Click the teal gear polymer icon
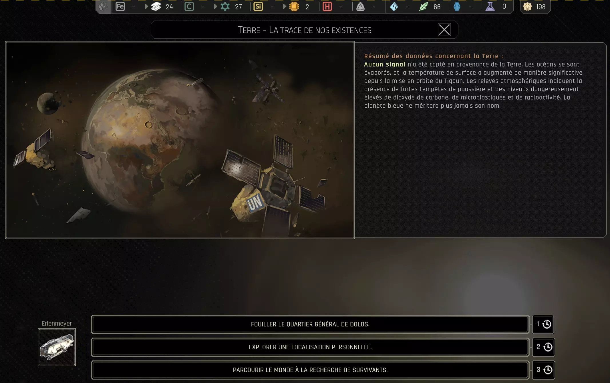Screen dimensions: 610x383 pos(225,6)
